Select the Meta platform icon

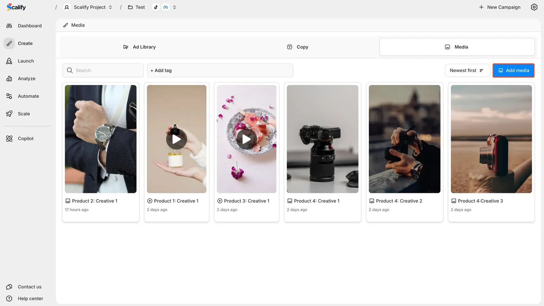pos(166,7)
